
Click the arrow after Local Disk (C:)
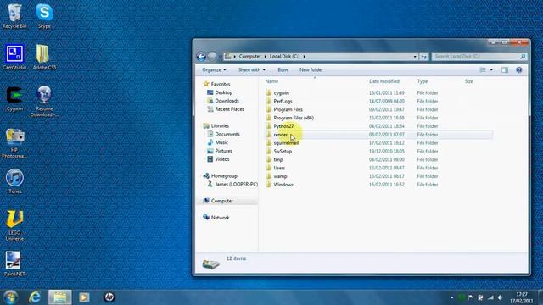(x=304, y=57)
